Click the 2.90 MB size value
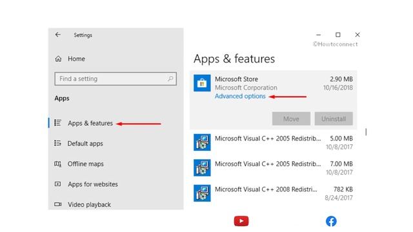Viewport: 413px width, 232px height. pyautogui.click(x=341, y=79)
